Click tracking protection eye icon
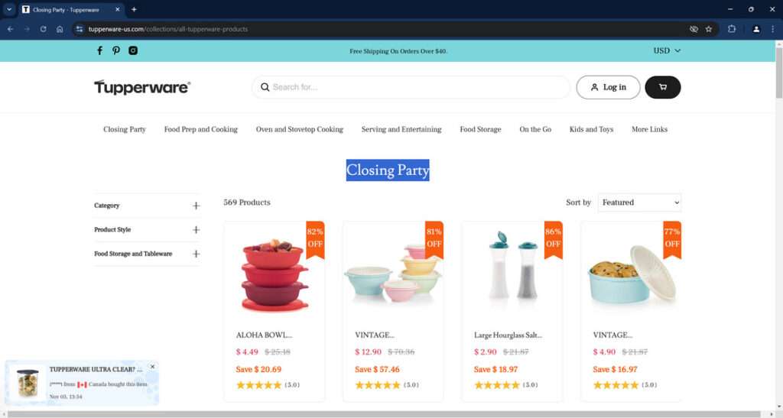783x418 pixels. [x=694, y=29]
